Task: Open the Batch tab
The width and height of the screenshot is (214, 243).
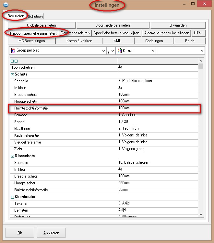Action: pyautogui.click(x=190, y=41)
